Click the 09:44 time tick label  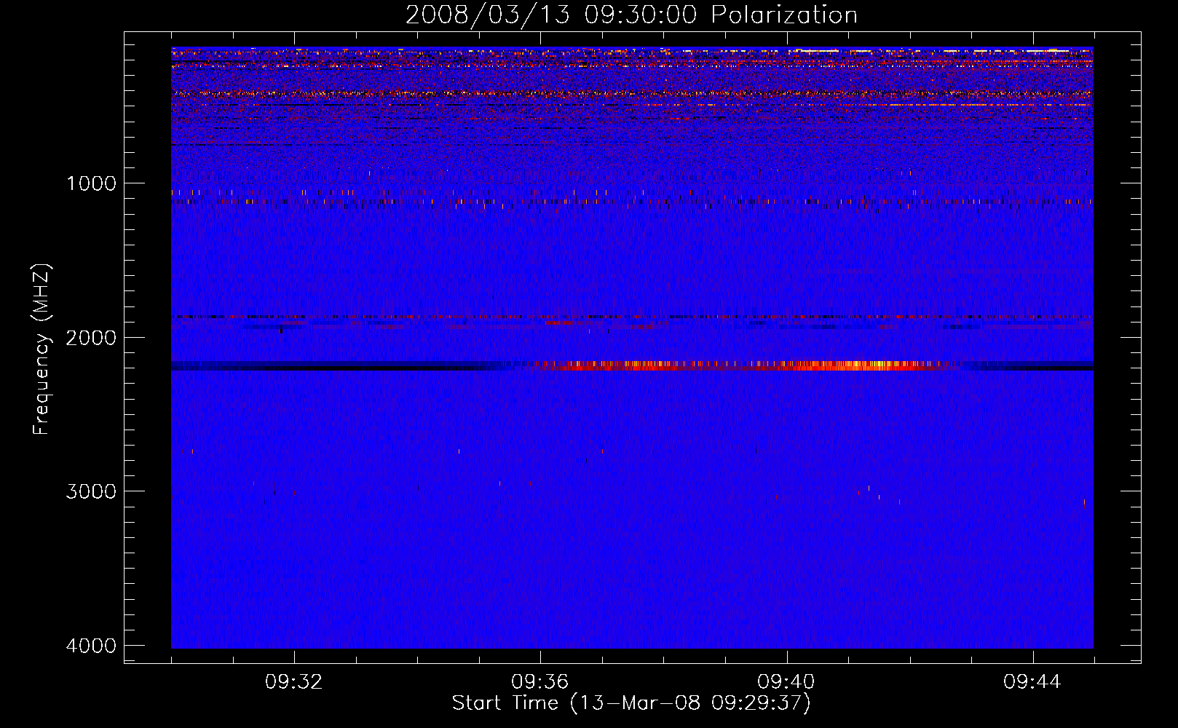pos(1032,682)
